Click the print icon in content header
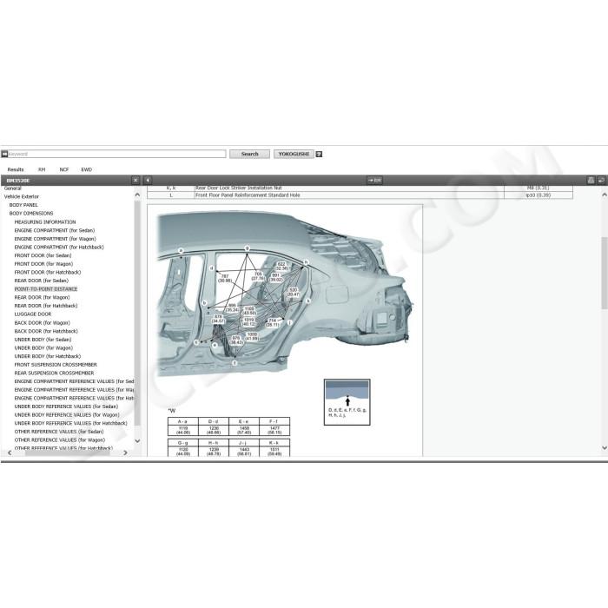Viewport: 608px width, 608px height. 591,181
